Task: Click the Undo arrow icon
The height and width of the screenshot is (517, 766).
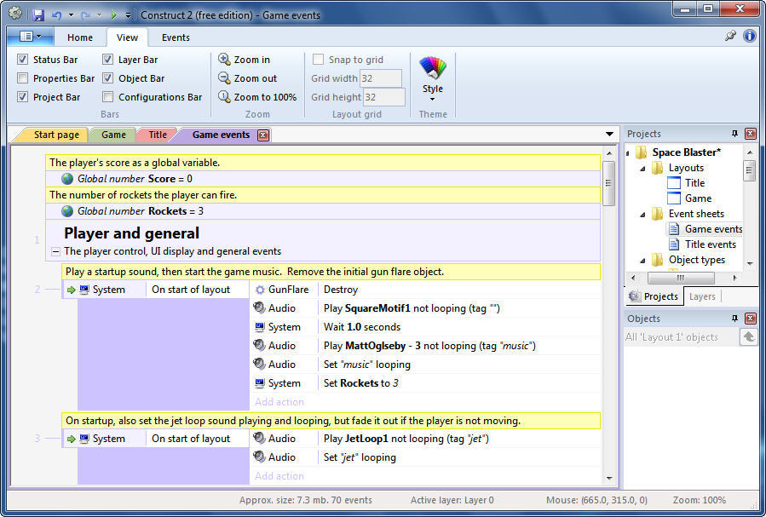Action: (x=57, y=15)
